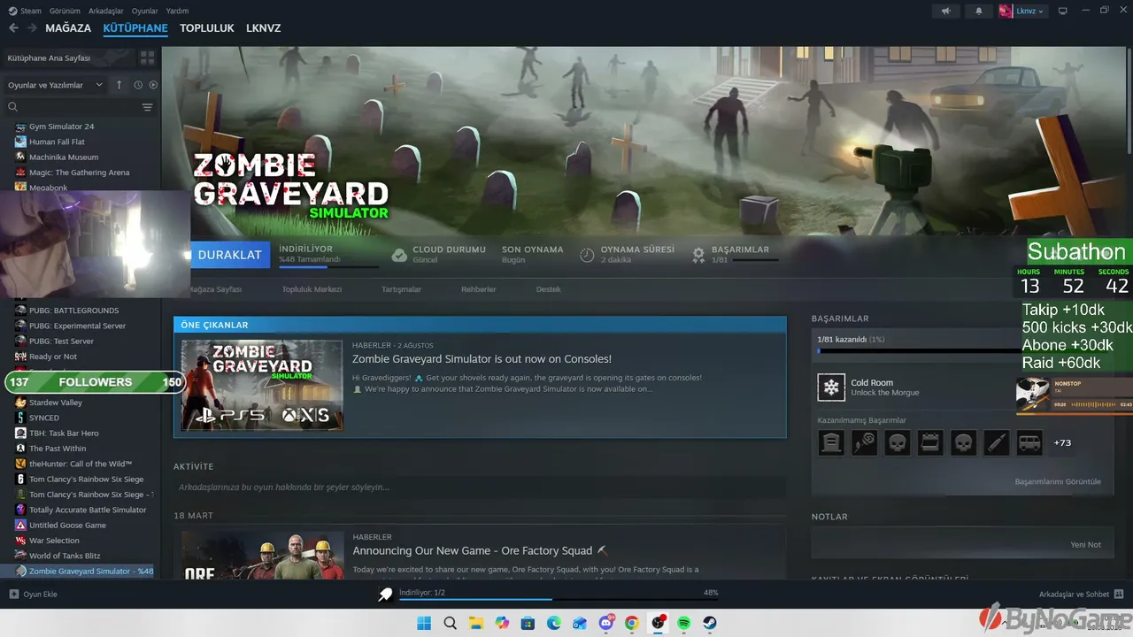
Task: Open the Destek link
Action: (549, 289)
